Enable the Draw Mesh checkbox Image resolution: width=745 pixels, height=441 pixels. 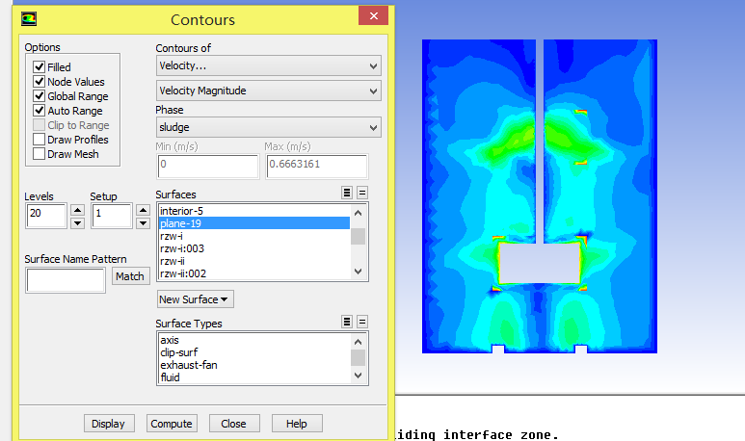pos(39,154)
